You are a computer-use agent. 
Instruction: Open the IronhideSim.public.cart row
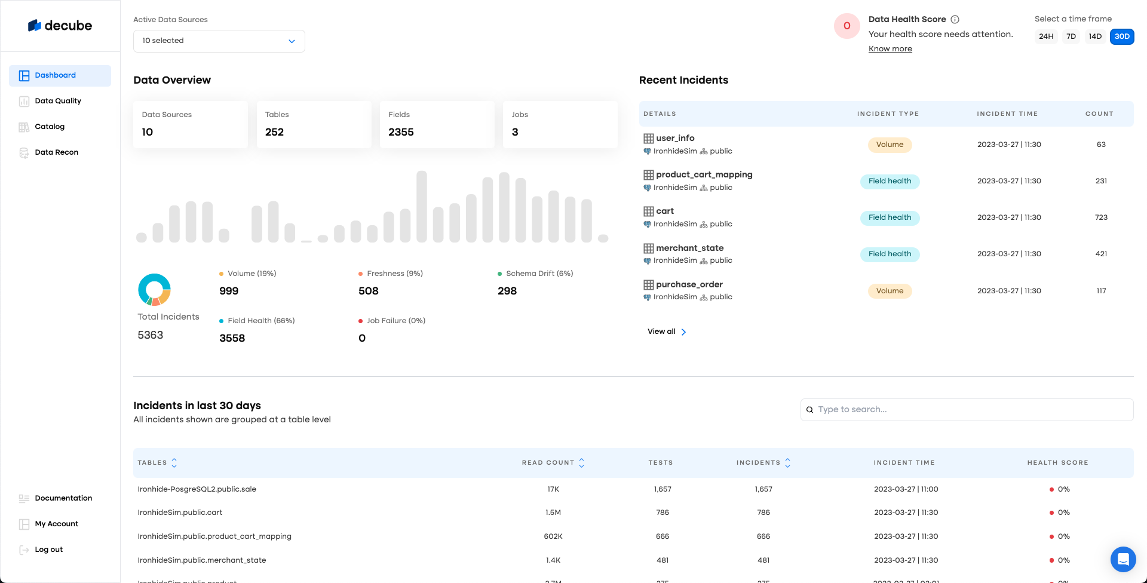[x=633, y=513]
